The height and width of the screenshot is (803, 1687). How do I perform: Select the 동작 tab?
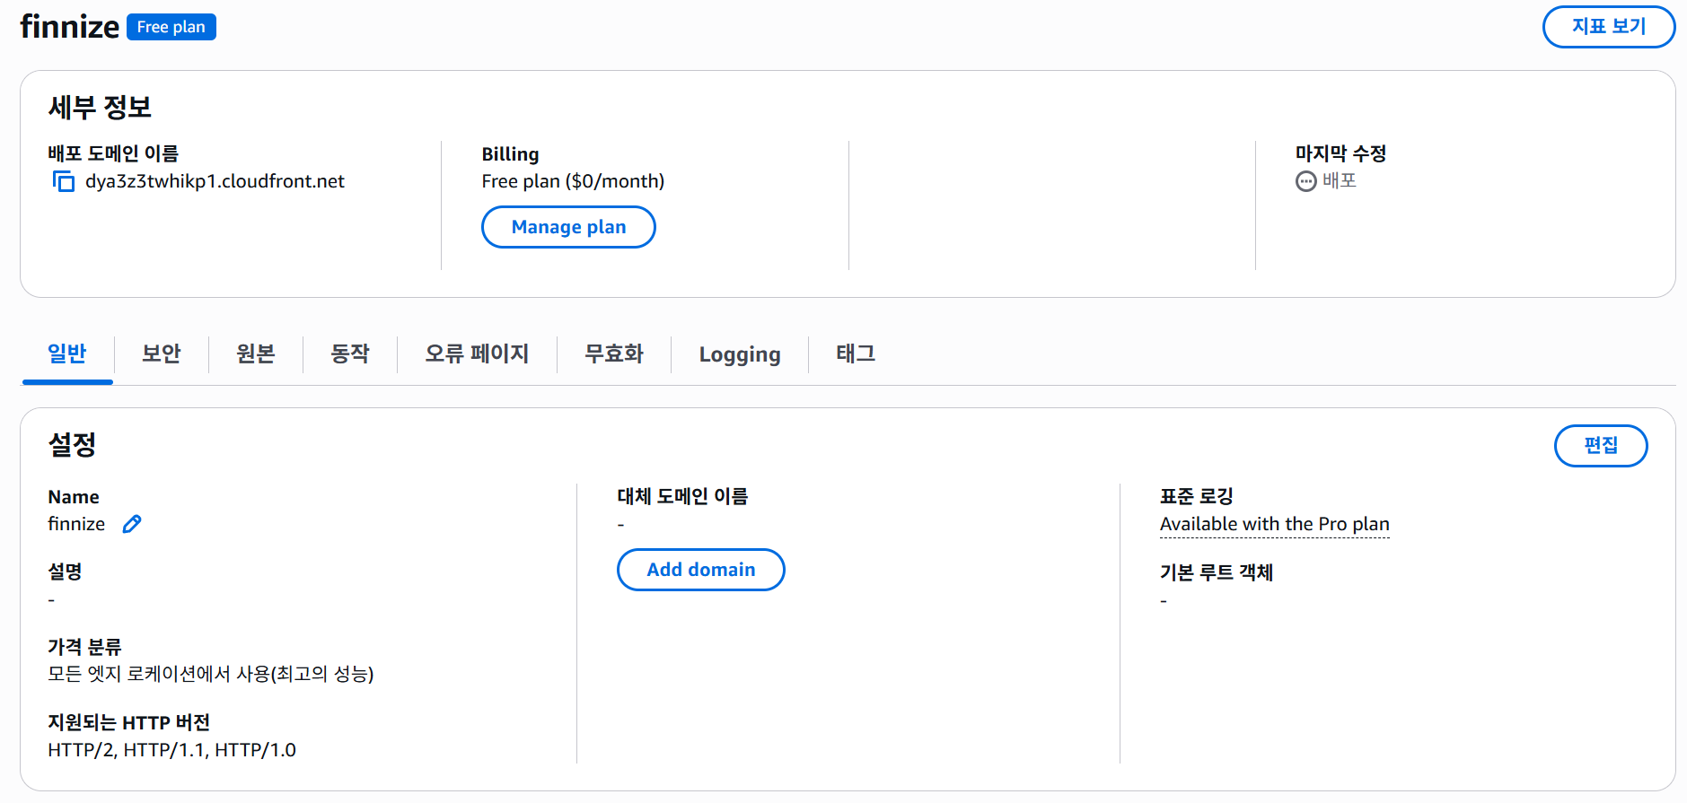click(x=349, y=353)
